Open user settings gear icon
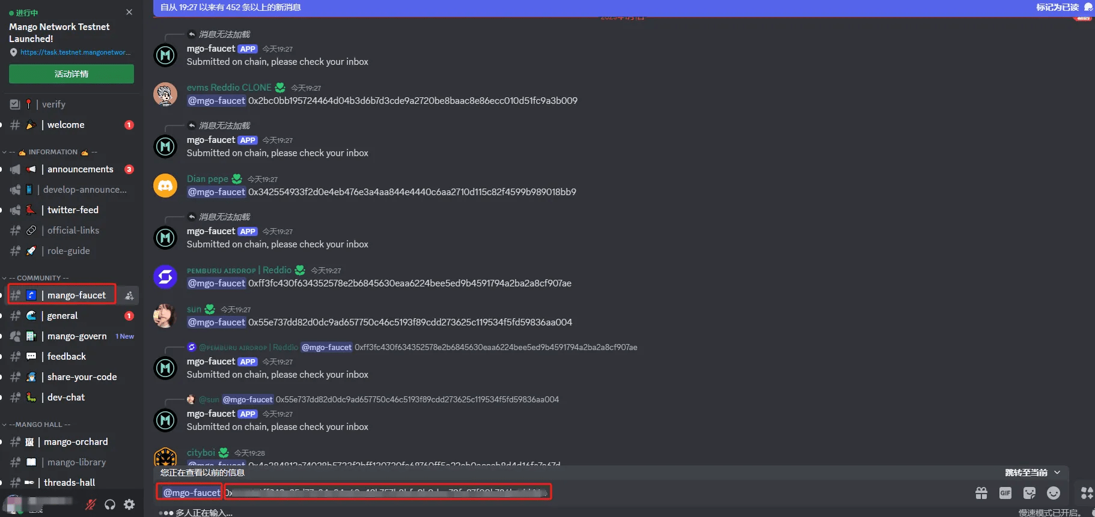Image resolution: width=1095 pixels, height=517 pixels. [129, 504]
